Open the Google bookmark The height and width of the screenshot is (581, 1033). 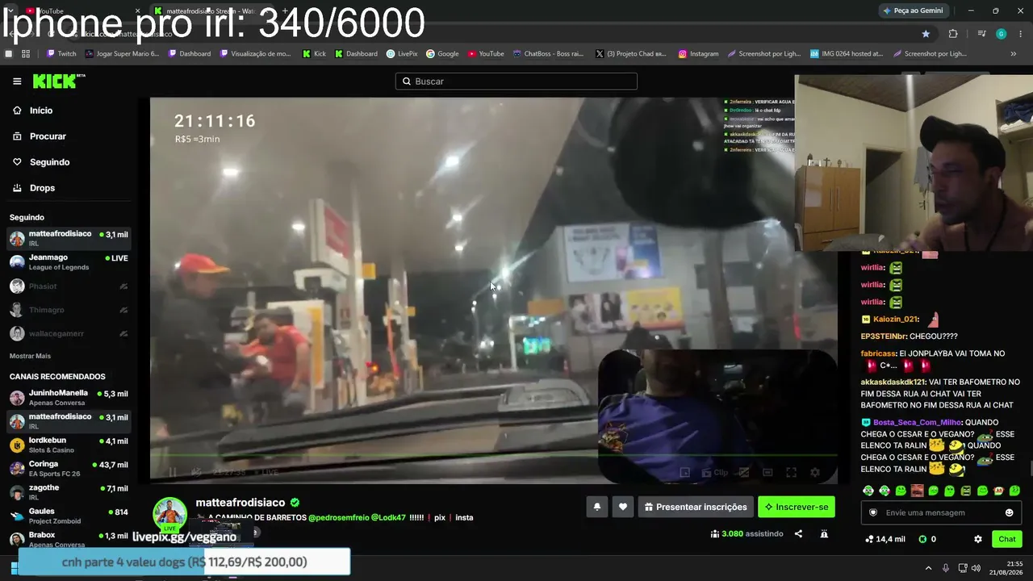coord(442,54)
